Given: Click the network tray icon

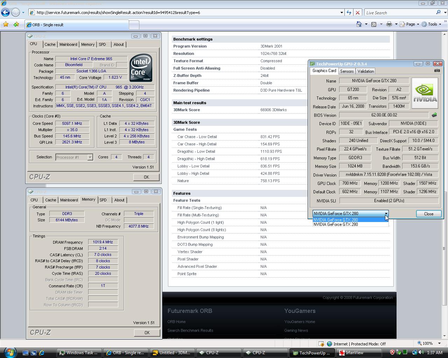Looking at the screenshot, I should (x=414, y=352).
